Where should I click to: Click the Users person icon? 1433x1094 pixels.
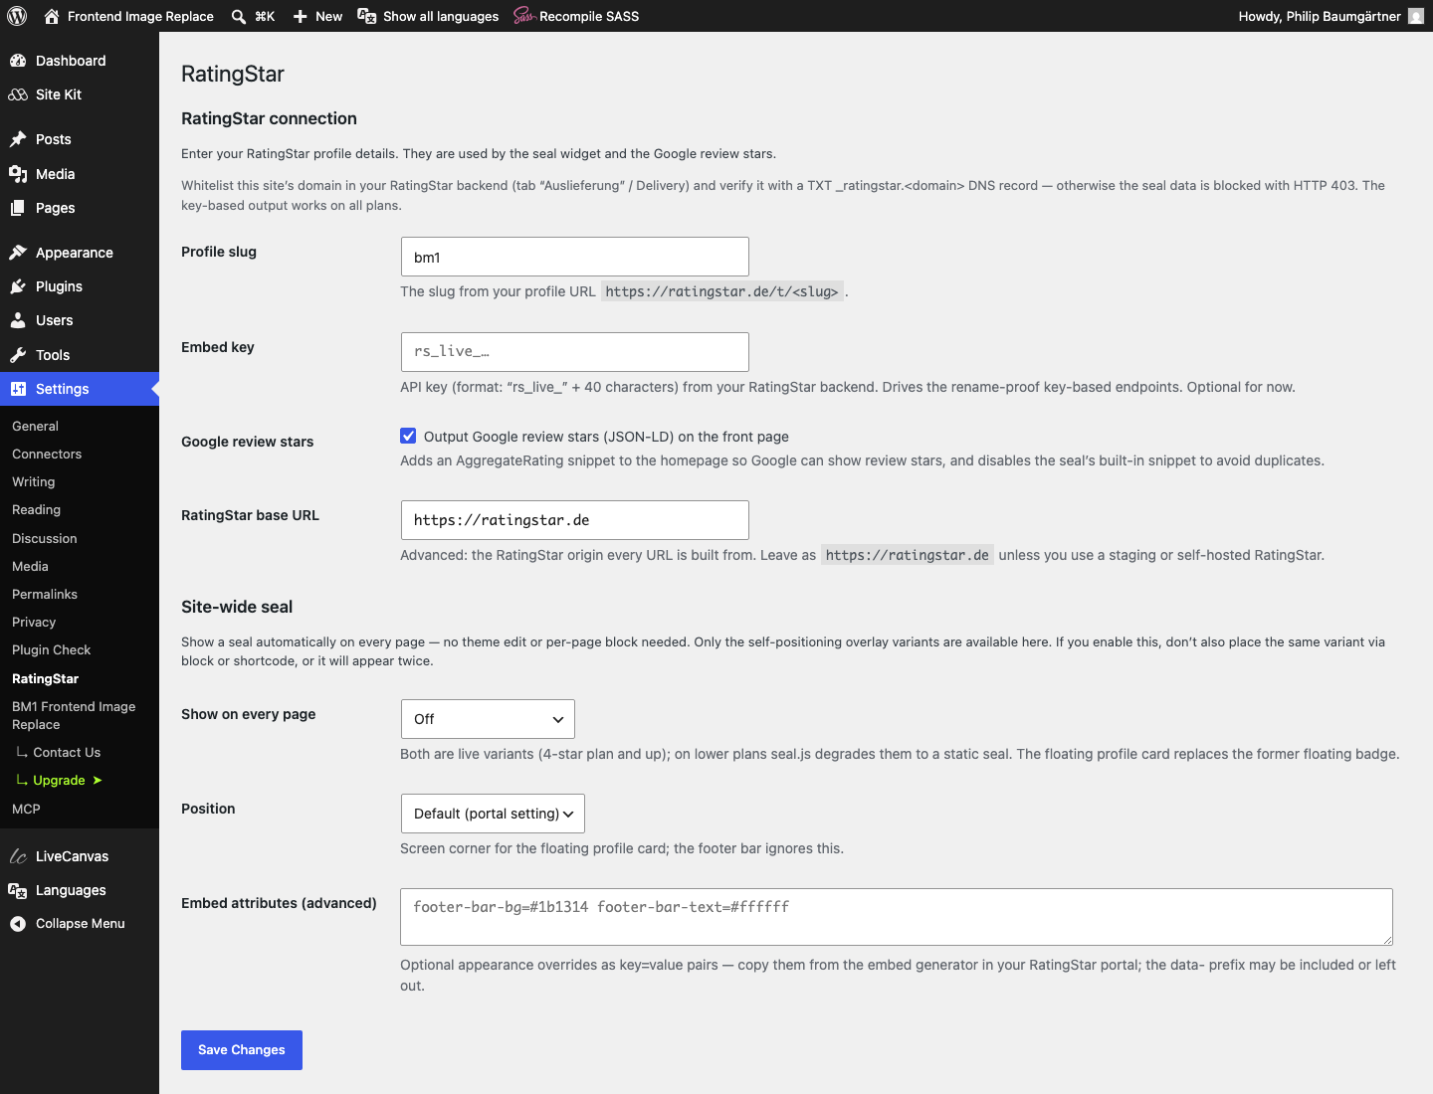18,320
